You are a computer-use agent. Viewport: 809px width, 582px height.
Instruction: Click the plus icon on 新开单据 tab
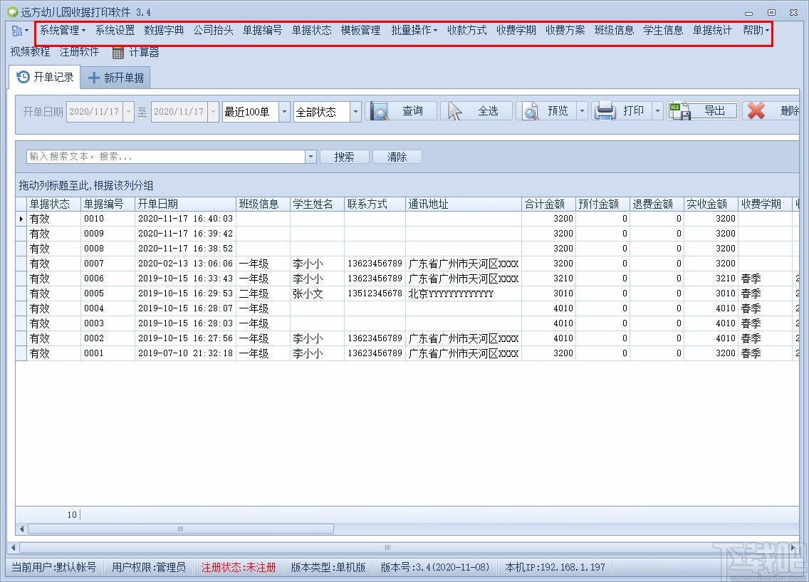(x=94, y=78)
